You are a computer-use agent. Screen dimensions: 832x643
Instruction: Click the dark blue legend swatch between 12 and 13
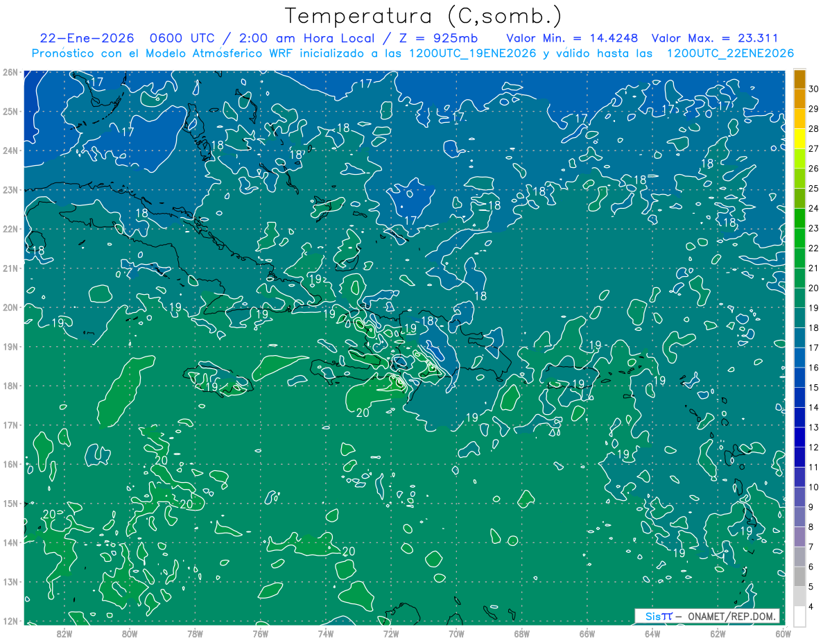pos(799,437)
